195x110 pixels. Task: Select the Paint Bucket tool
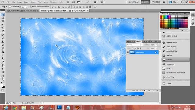click(x=3, y=52)
